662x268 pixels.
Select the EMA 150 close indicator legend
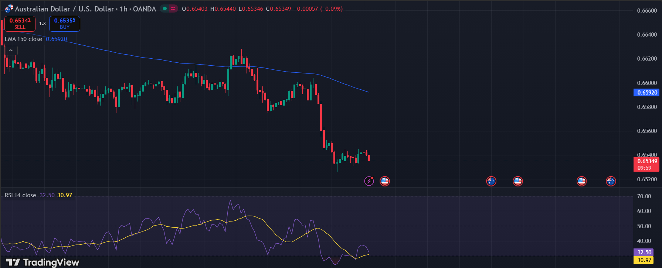[x=23, y=39]
